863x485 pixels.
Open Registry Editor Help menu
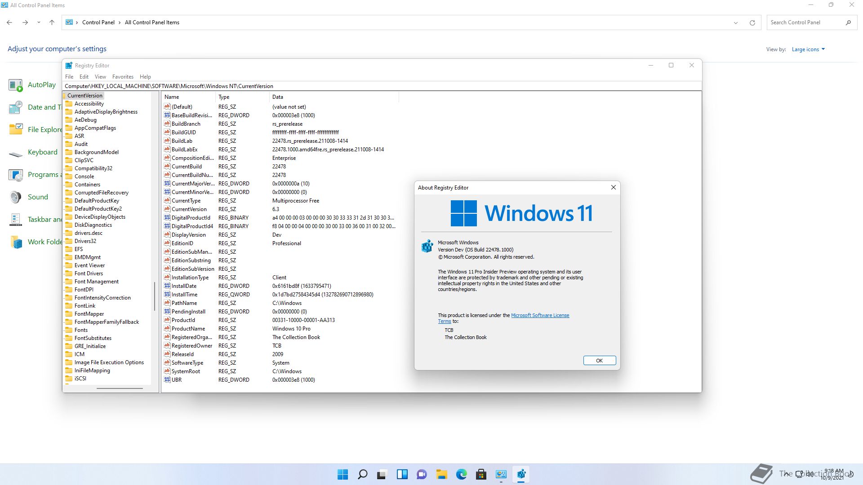[x=145, y=77]
